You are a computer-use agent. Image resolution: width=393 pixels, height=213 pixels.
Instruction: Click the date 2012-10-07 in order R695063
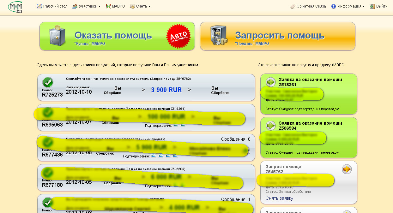79,122
